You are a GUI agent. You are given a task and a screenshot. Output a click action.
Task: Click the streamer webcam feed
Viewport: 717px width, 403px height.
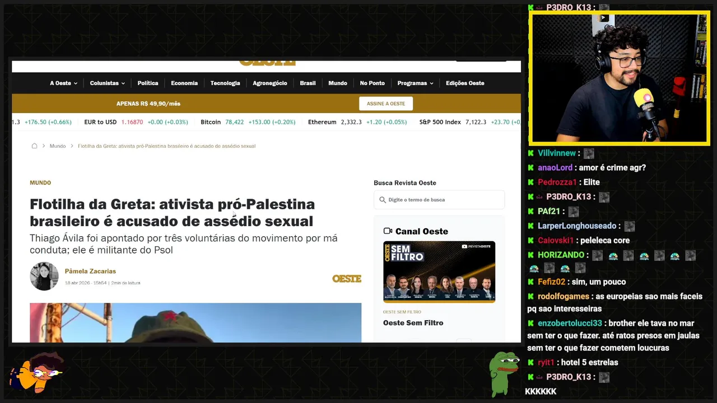point(619,78)
